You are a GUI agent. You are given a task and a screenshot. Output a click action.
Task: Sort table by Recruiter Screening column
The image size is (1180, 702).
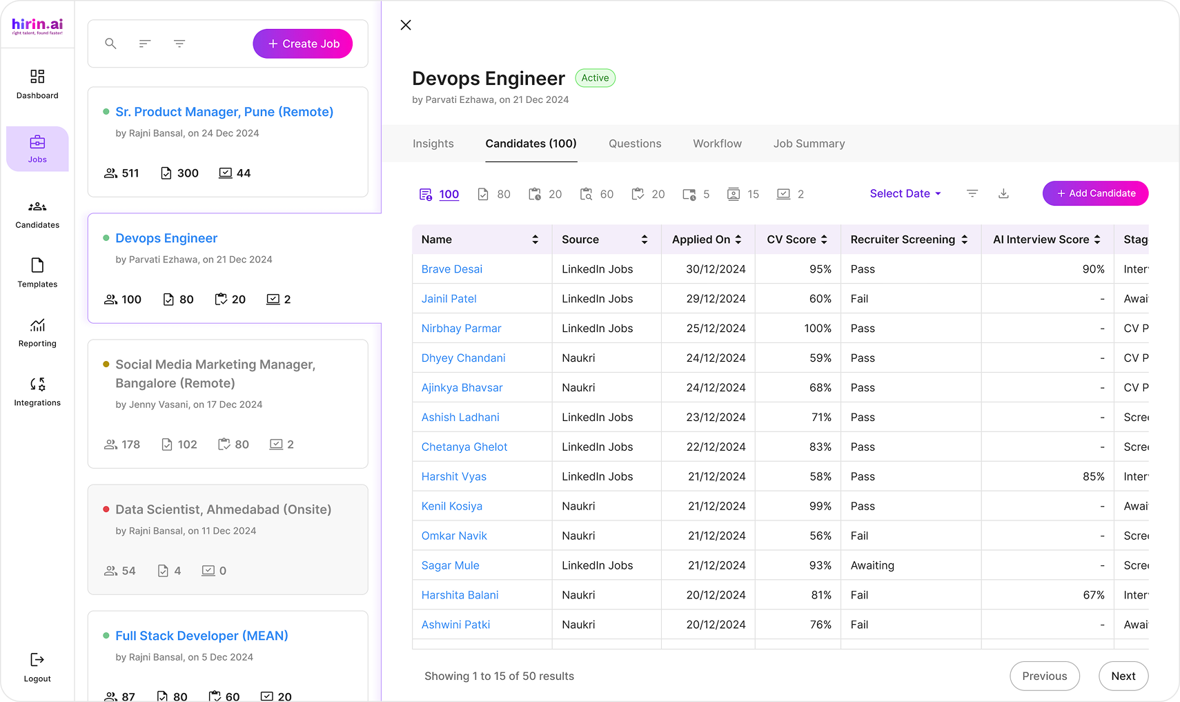click(x=965, y=240)
